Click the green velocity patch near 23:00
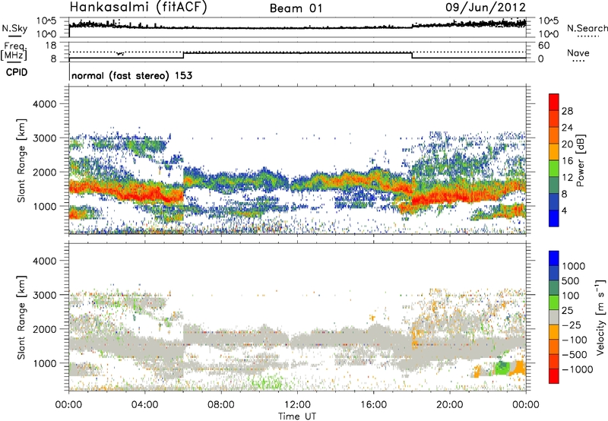 (x=502, y=368)
